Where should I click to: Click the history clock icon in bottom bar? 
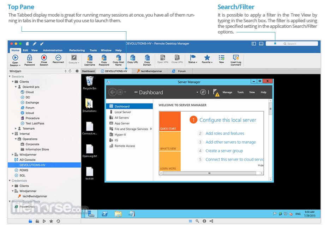coord(58,221)
